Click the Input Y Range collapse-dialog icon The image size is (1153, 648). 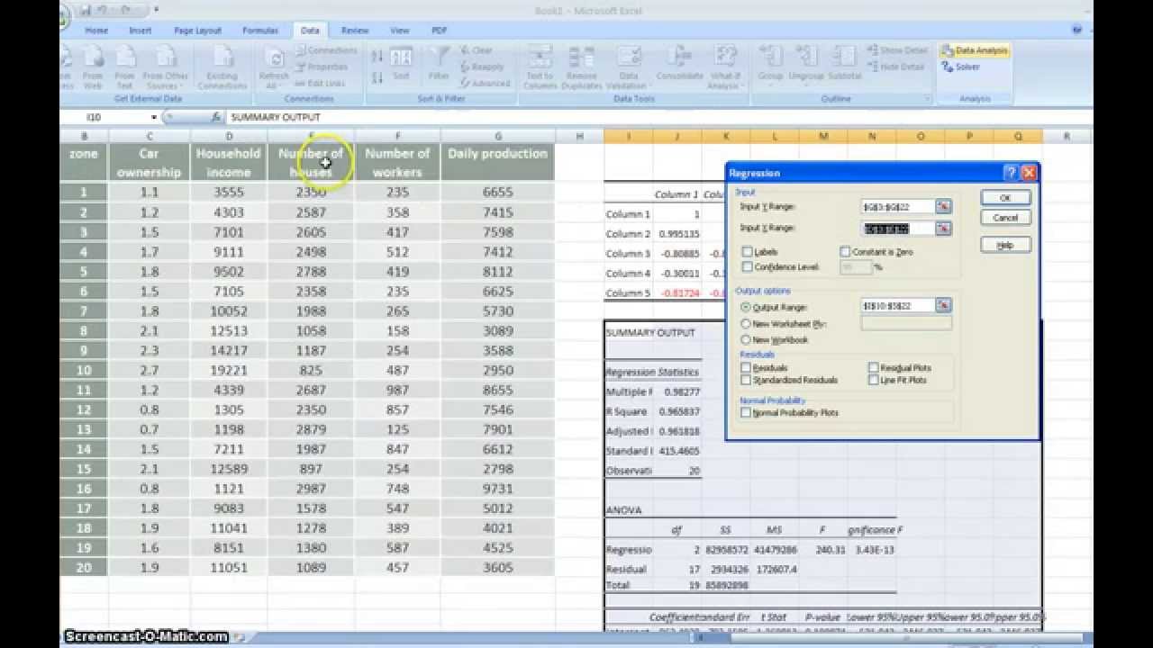943,206
